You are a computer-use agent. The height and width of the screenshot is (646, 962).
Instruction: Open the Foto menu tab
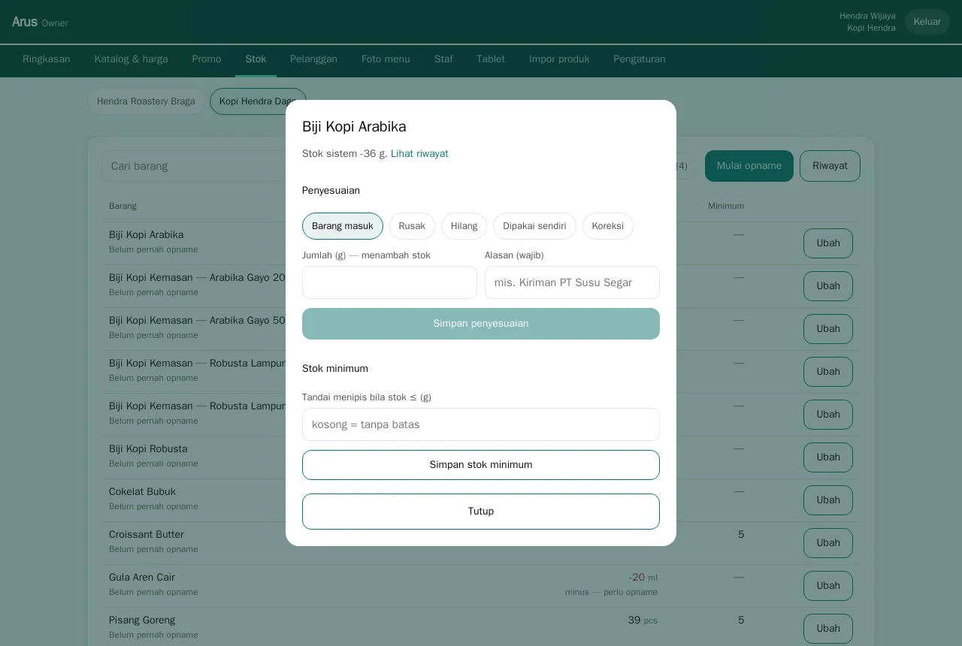386,59
